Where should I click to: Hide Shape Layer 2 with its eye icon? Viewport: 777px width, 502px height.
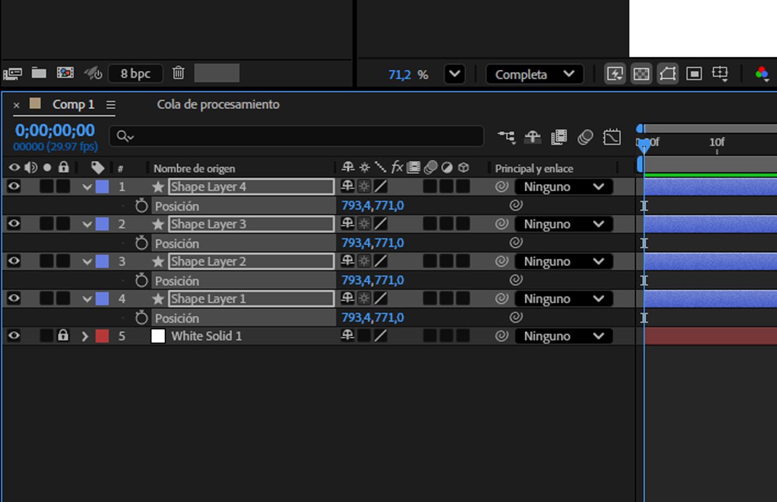pos(14,261)
